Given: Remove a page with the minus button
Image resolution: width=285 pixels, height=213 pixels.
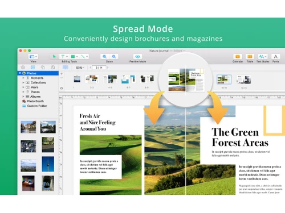Looking at the screenshot, I should click(62, 78).
